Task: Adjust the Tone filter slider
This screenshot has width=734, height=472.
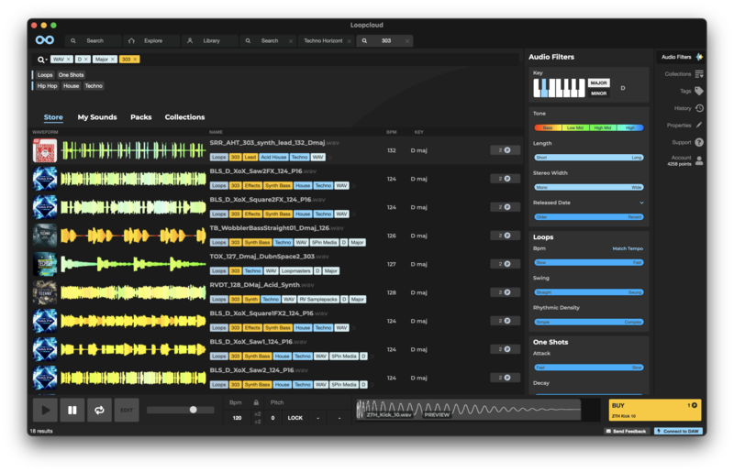Action: pyautogui.click(x=589, y=127)
